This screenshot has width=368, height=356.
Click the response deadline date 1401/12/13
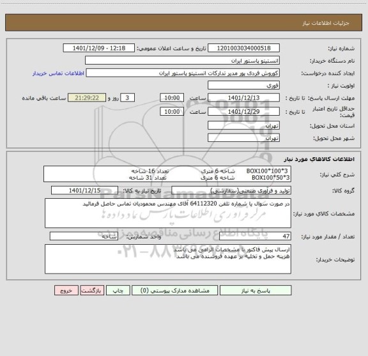click(243, 98)
